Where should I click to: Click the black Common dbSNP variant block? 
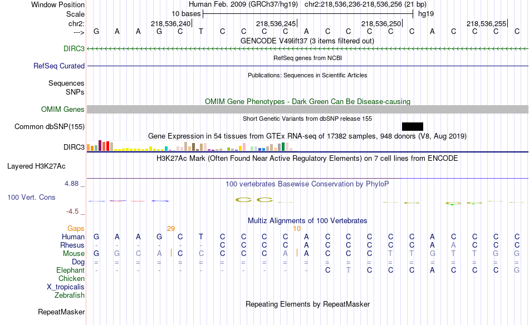click(x=412, y=126)
